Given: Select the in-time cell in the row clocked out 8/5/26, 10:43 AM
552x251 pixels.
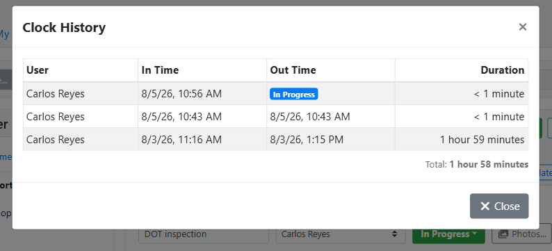Looking at the screenshot, I should coord(202,117).
